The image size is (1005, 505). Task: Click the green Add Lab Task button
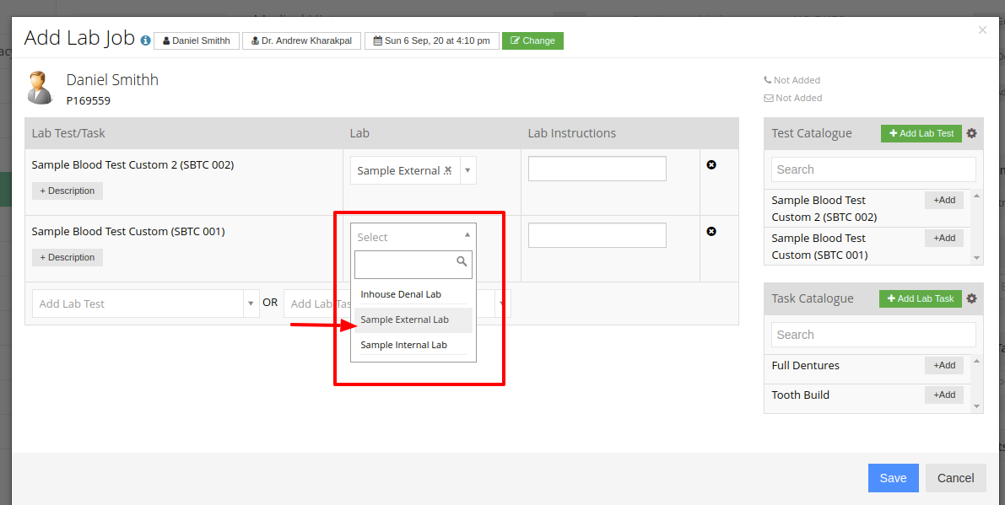point(921,298)
